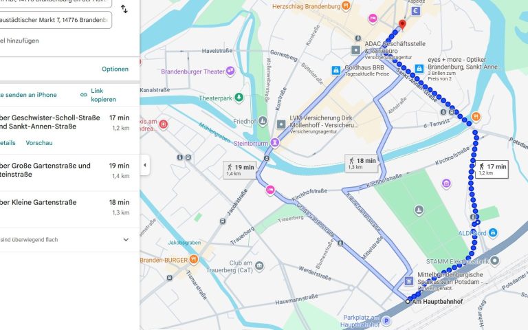
Task: Open the Optionen route settings
Action: 115,69
